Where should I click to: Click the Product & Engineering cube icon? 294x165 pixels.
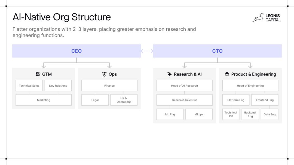point(227,74)
